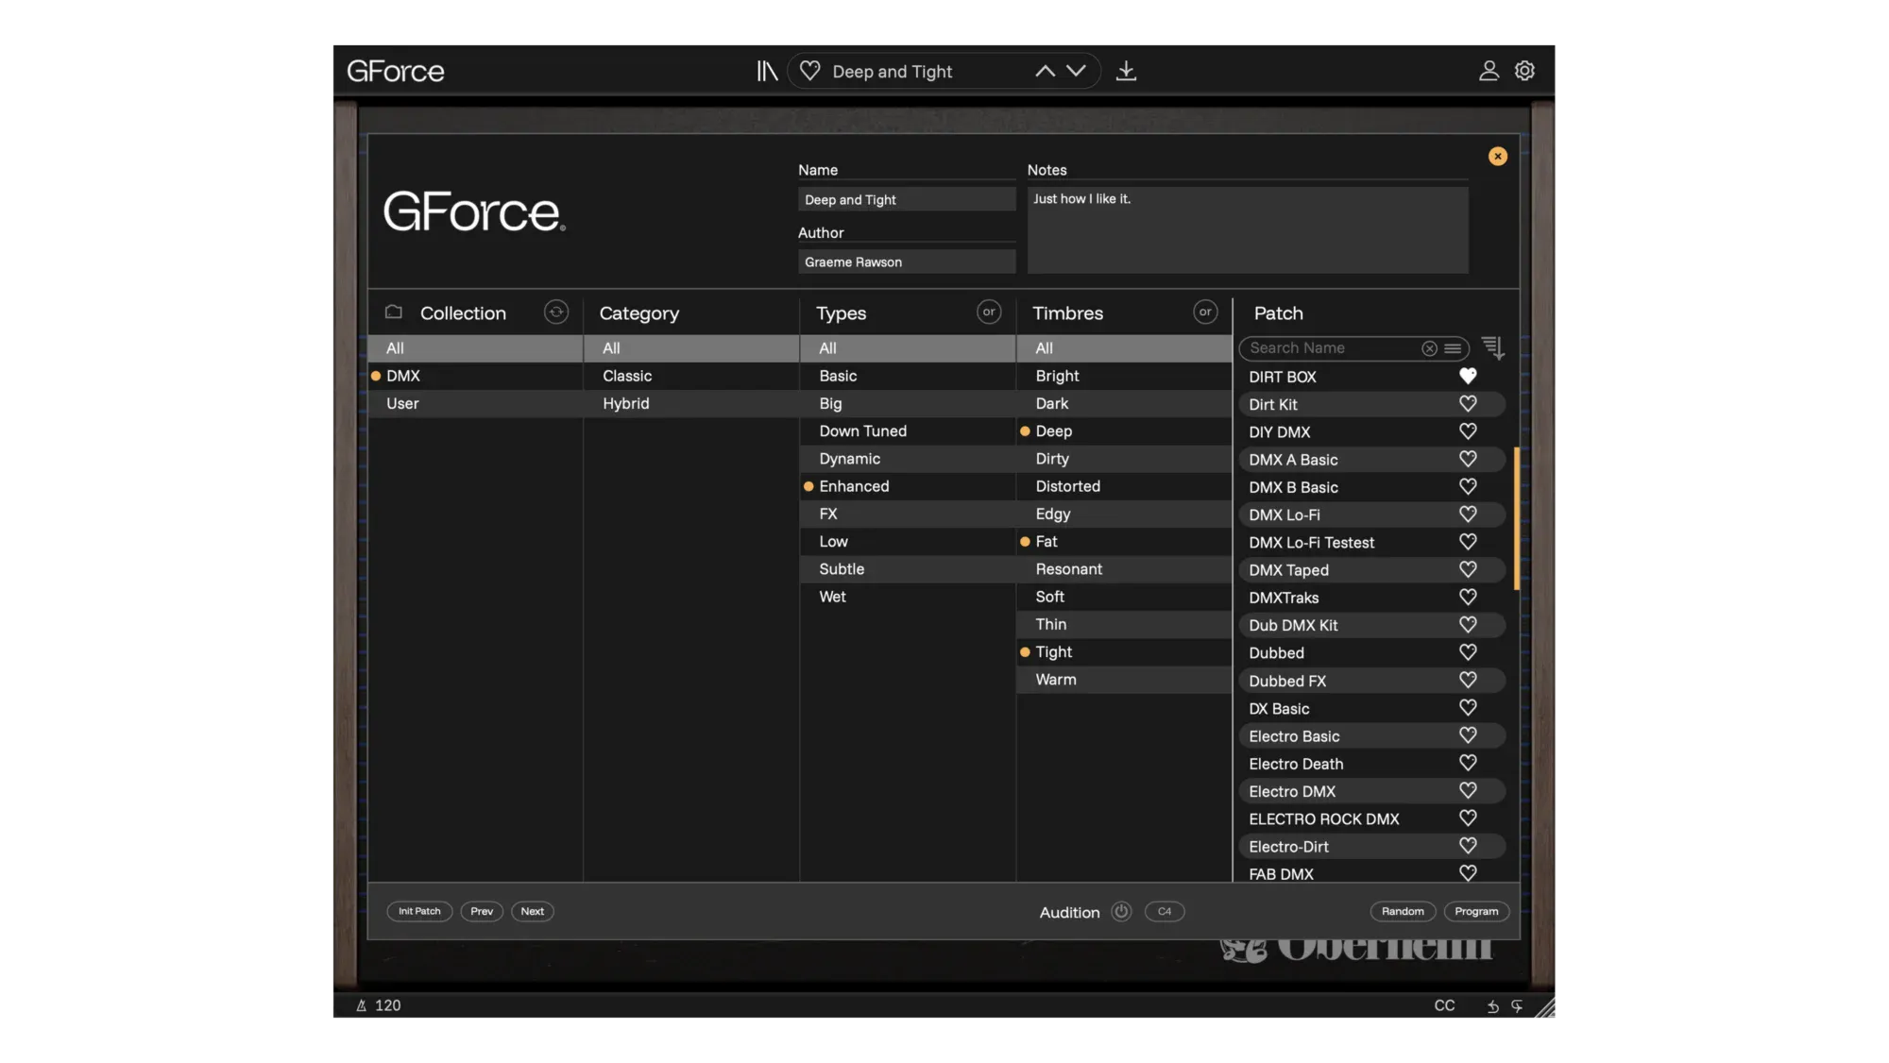Favorite the DMX A Basic patch

click(x=1468, y=459)
